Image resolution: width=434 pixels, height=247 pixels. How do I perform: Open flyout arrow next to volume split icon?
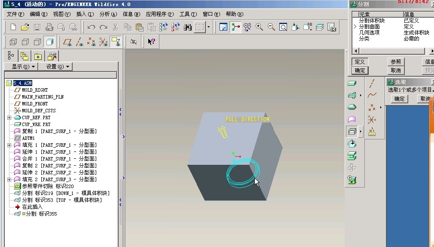click(x=361, y=131)
